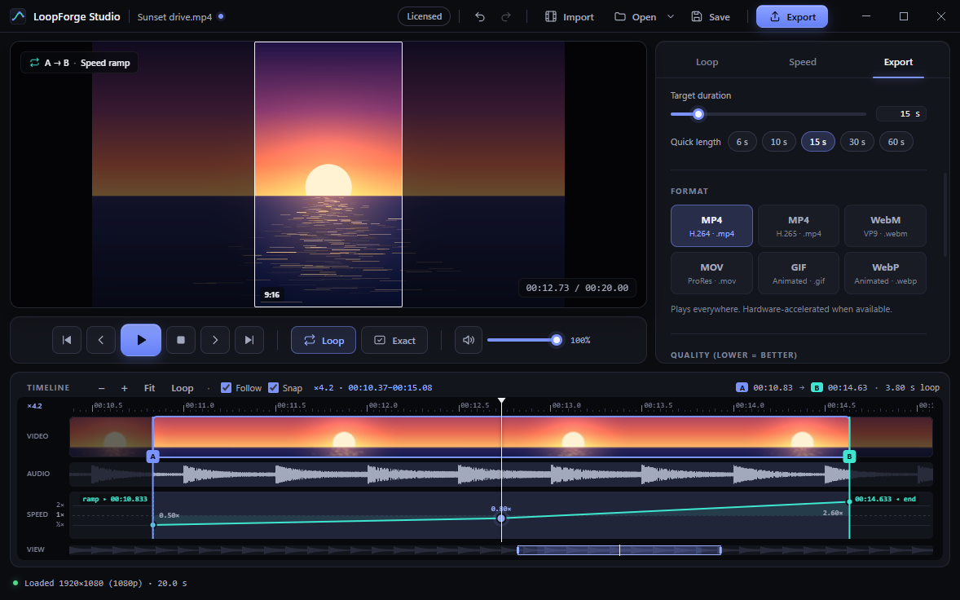Click the Licensed badge
The image size is (960, 600).
tap(424, 16)
